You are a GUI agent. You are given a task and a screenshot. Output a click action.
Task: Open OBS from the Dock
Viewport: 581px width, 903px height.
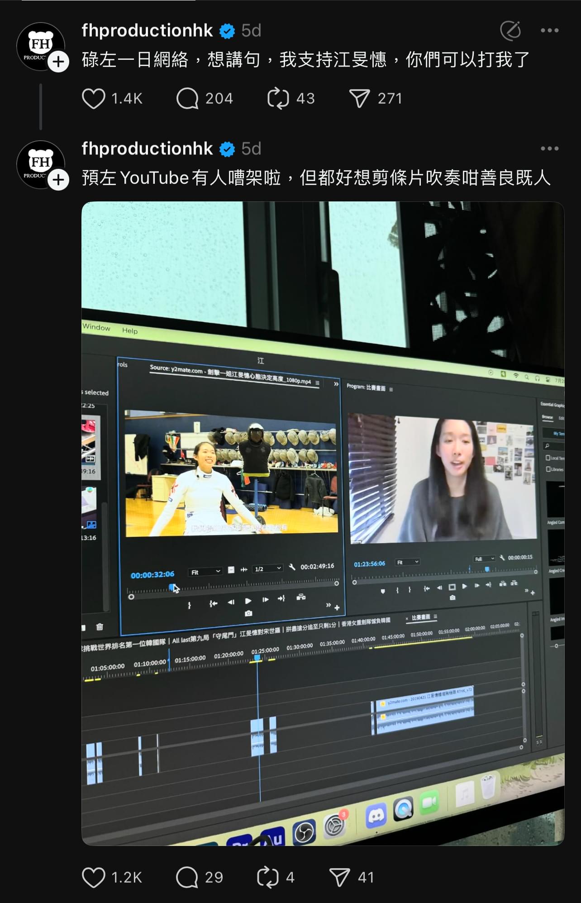tap(304, 833)
